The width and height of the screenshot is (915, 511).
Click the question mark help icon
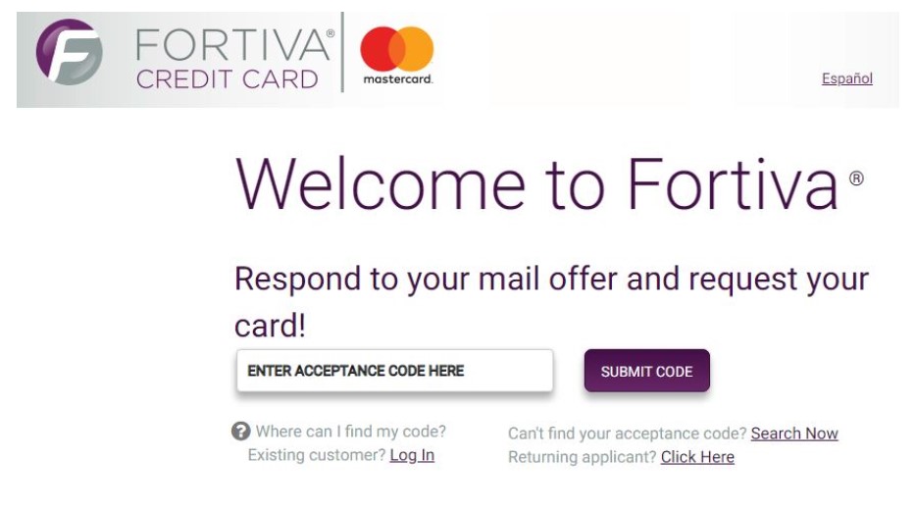tap(240, 432)
